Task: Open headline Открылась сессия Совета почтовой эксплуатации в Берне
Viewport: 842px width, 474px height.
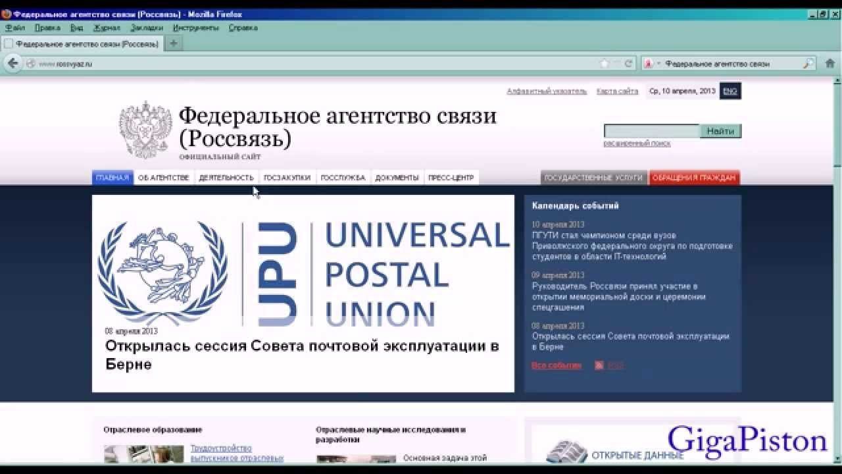Action: pyautogui.click(x=302, y=355)
